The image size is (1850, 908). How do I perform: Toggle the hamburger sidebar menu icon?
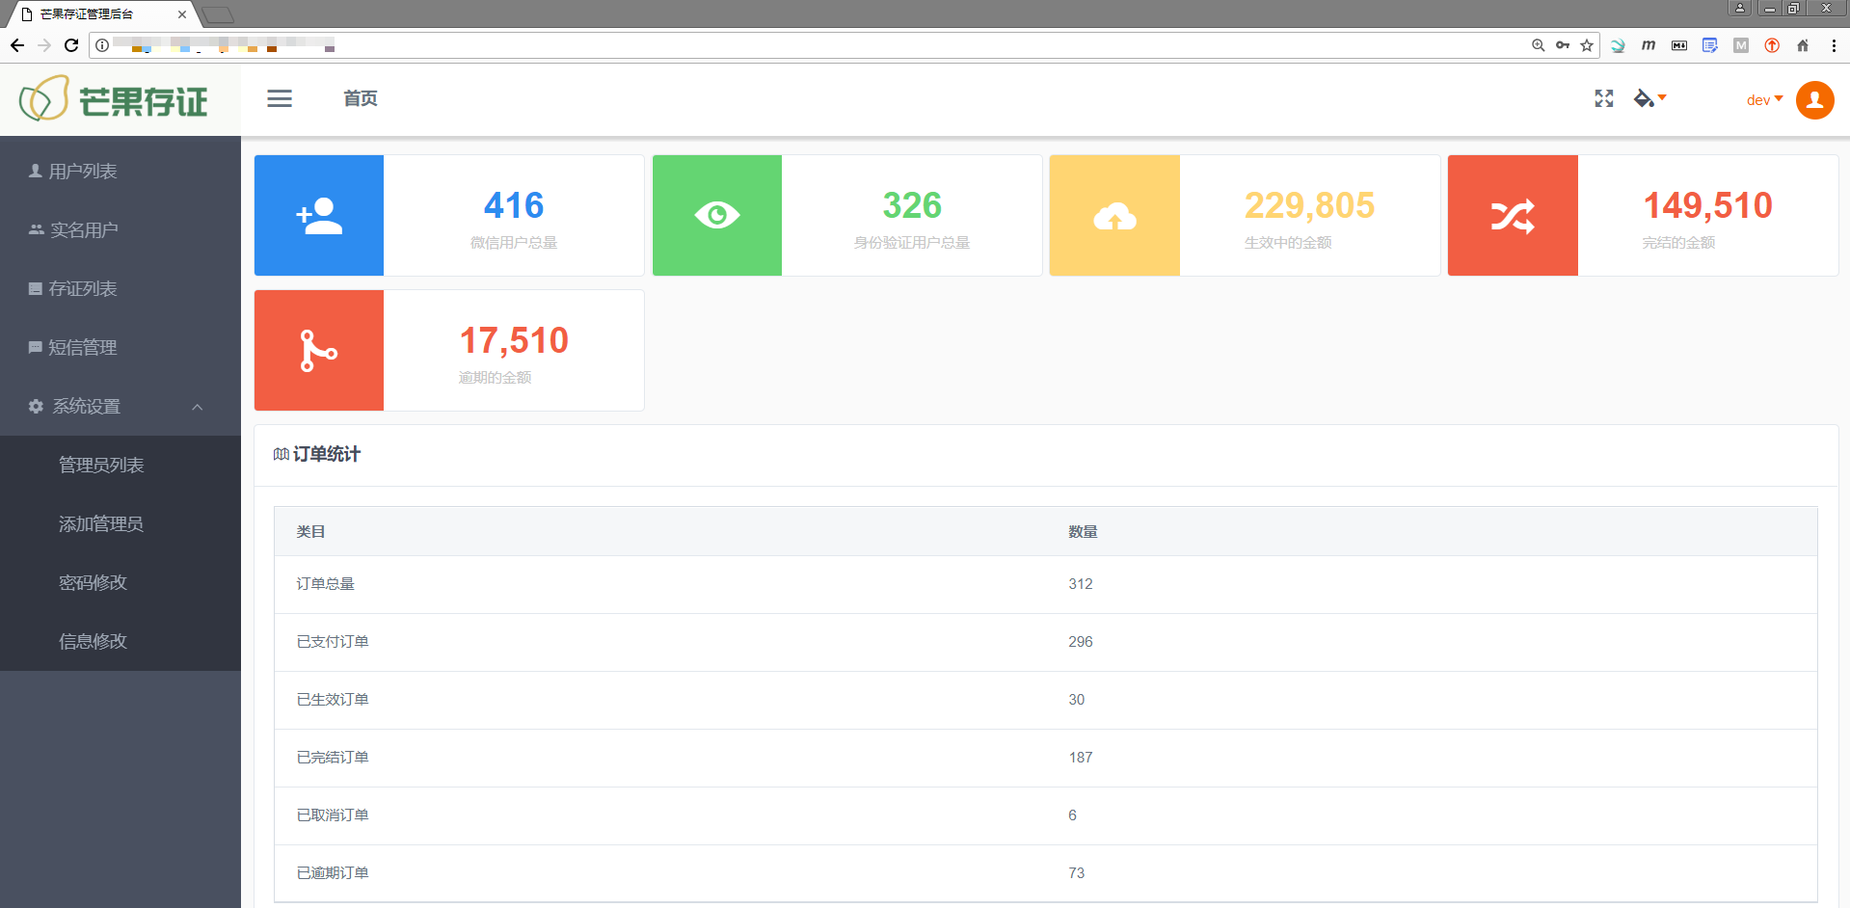pos(280,98)
